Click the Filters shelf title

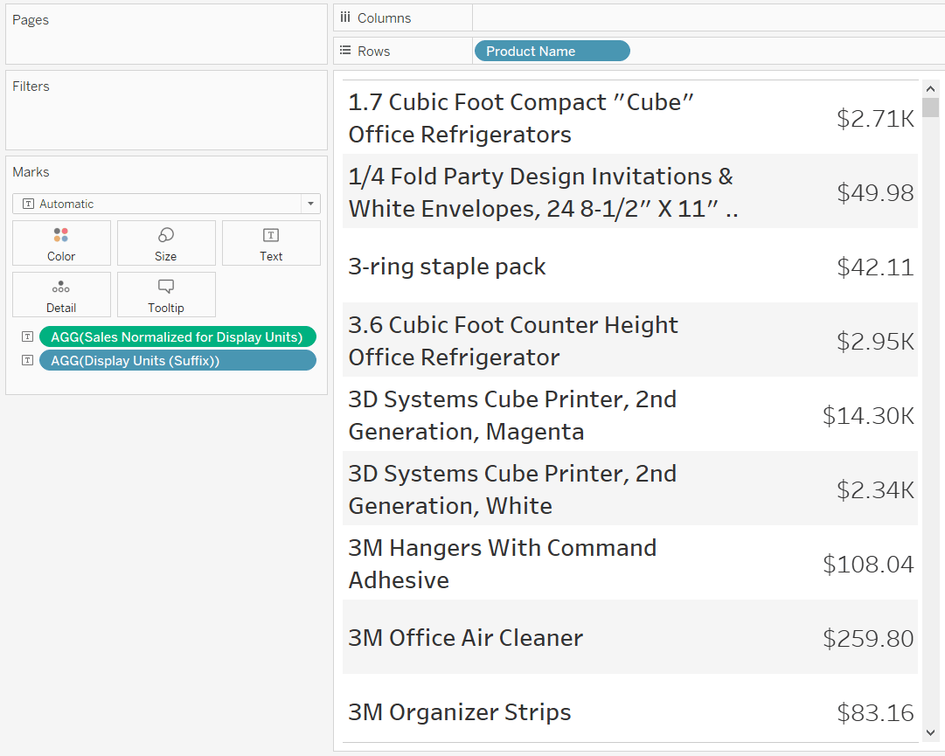31,87
